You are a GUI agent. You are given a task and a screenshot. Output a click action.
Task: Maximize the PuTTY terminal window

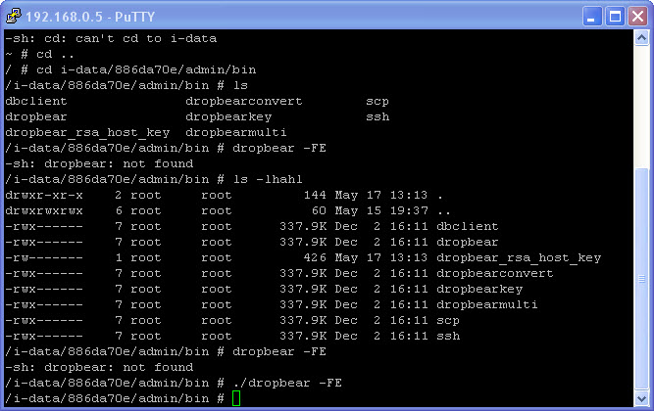click(615, 17)
